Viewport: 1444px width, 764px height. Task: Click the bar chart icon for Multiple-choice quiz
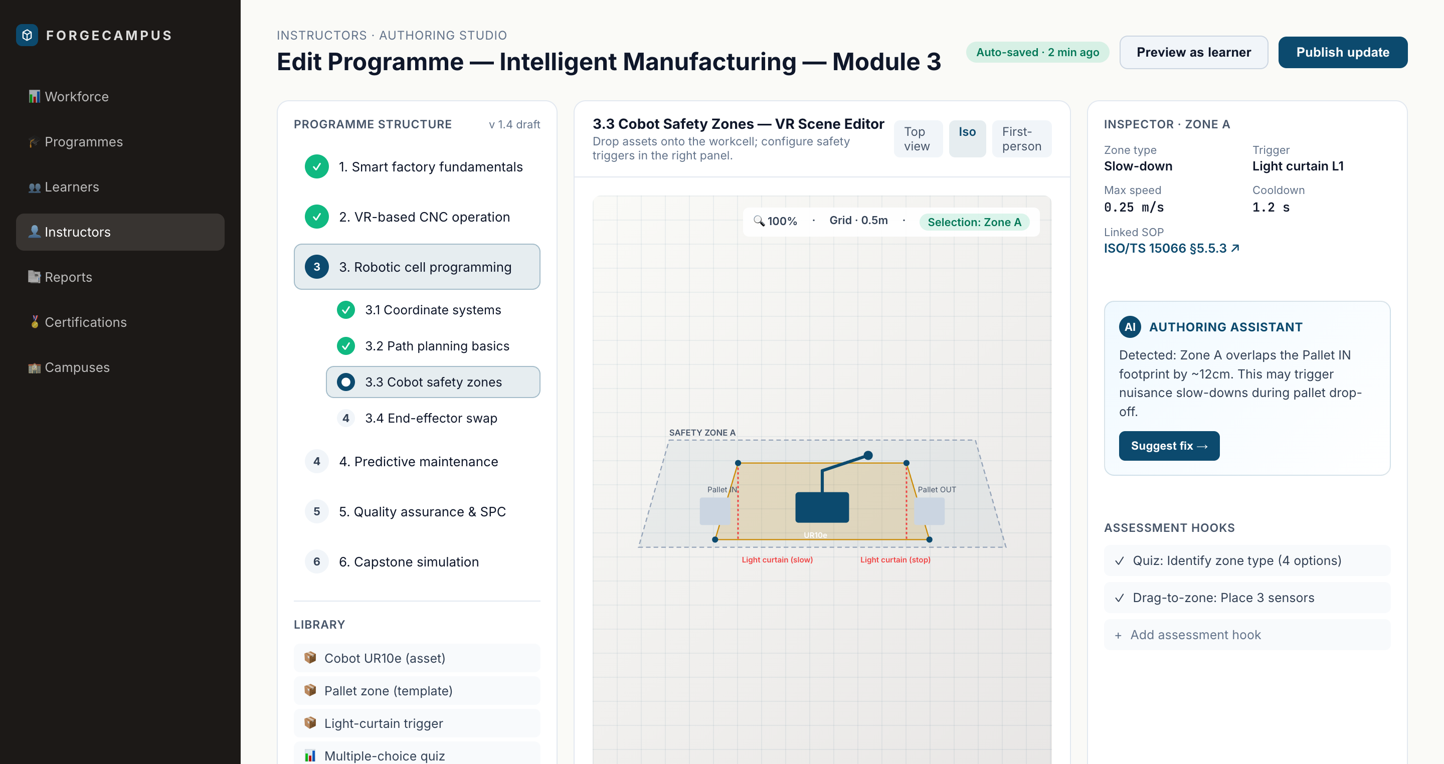tap(310, 755)
